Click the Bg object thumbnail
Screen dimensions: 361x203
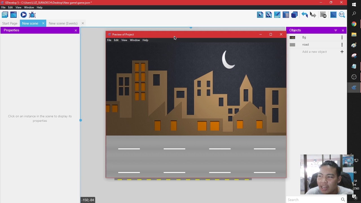292,37
